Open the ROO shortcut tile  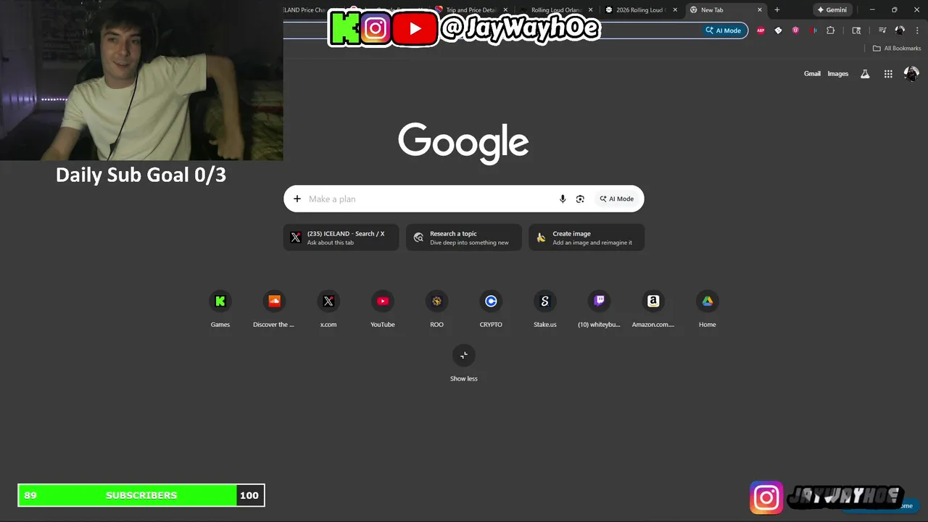tap(436, 310)
